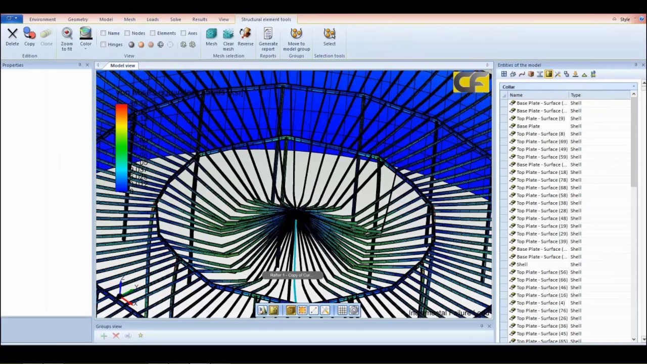This screenshot has height=364, width=647.
Task: Select the Top Plate - Surface (56) row
Action: point(569,272)
